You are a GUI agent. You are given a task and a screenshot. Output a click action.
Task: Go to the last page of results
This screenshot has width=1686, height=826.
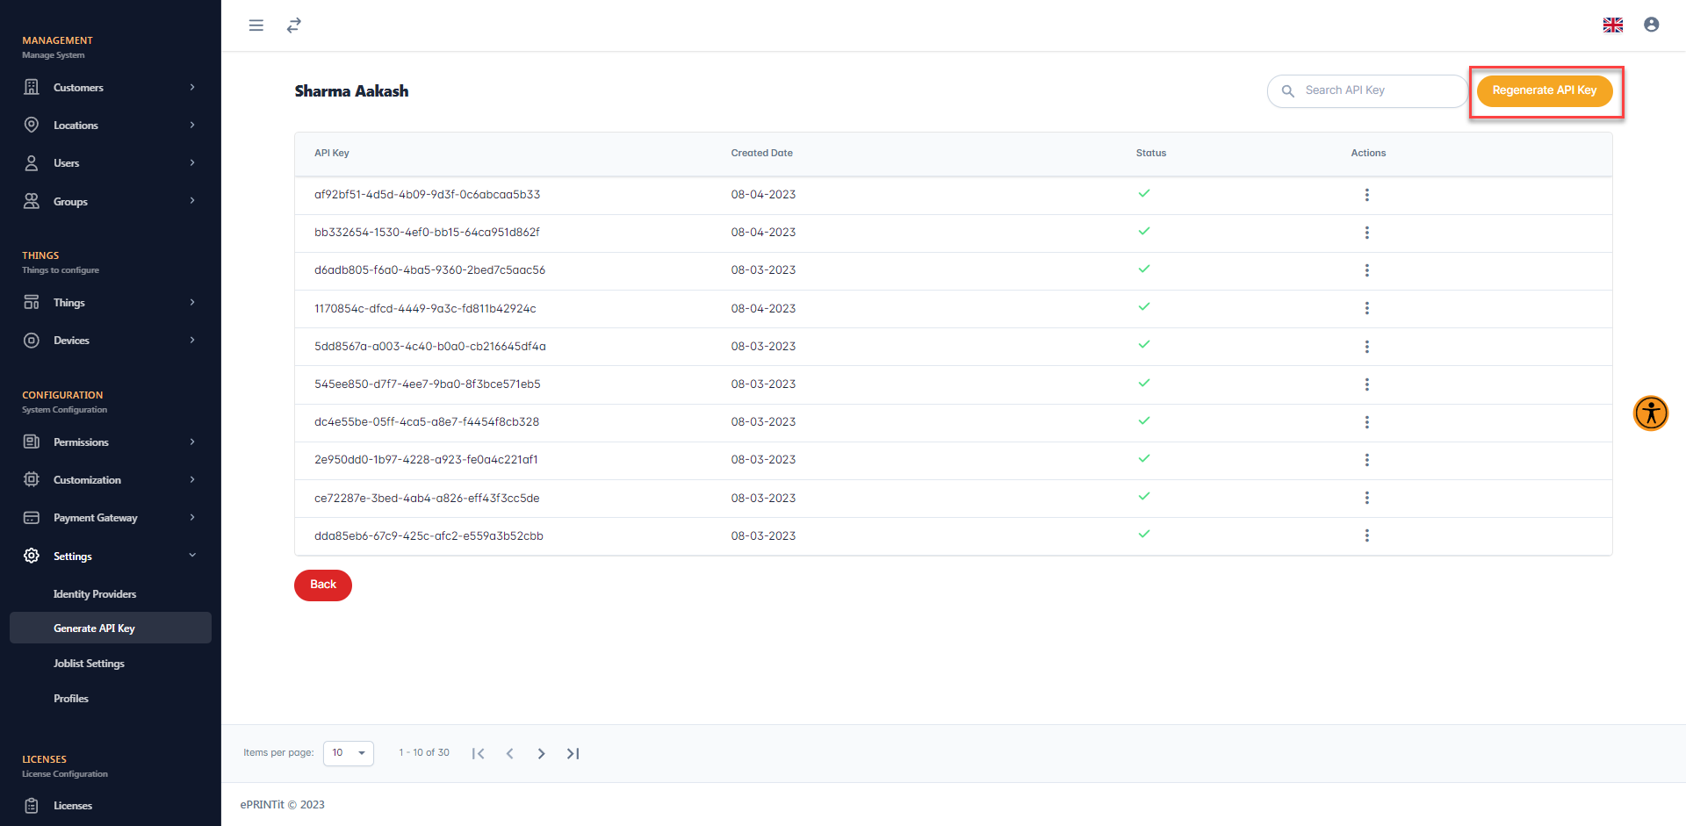(573, 753)
